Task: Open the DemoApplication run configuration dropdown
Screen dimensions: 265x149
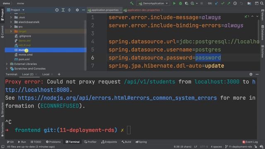Action: pos(153,3)
